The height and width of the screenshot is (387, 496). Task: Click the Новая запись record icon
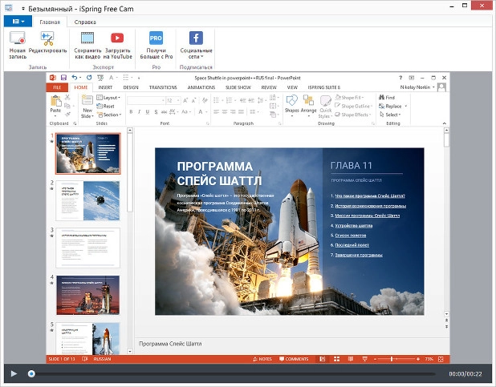pos(18,38)
